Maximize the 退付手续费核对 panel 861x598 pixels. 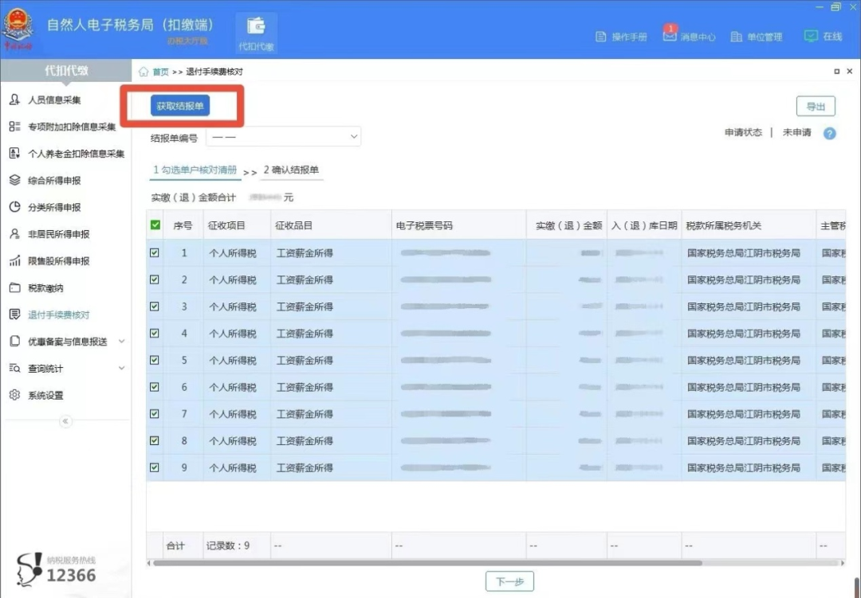[837, 72]
